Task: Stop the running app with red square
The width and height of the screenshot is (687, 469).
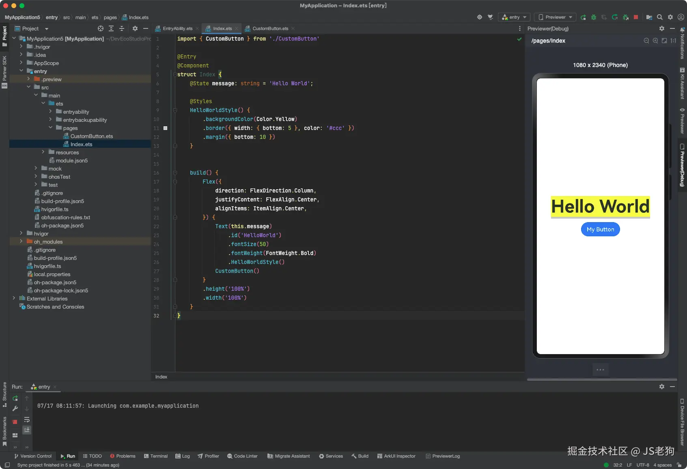Action: (x=636, y=17)
